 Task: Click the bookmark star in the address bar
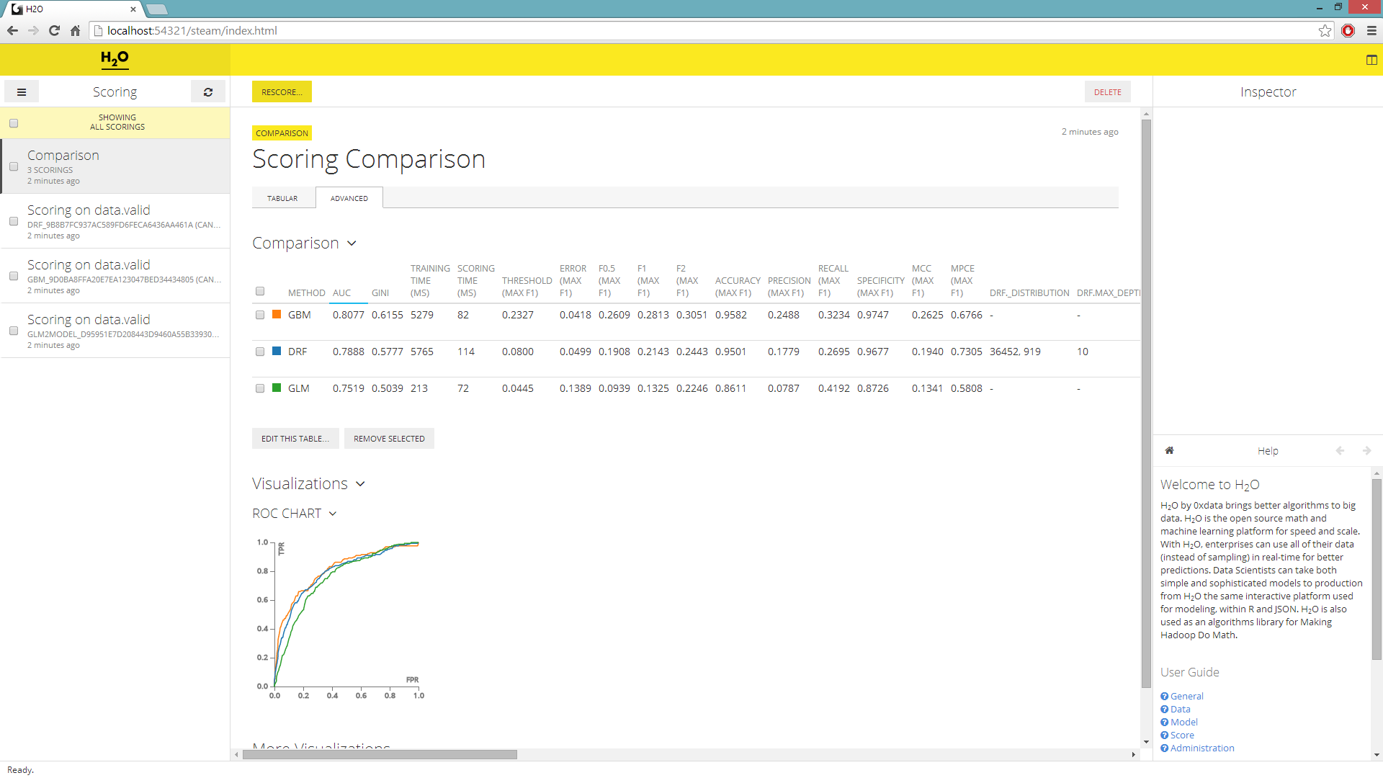pyautogui.click(x=1325, y=30)
